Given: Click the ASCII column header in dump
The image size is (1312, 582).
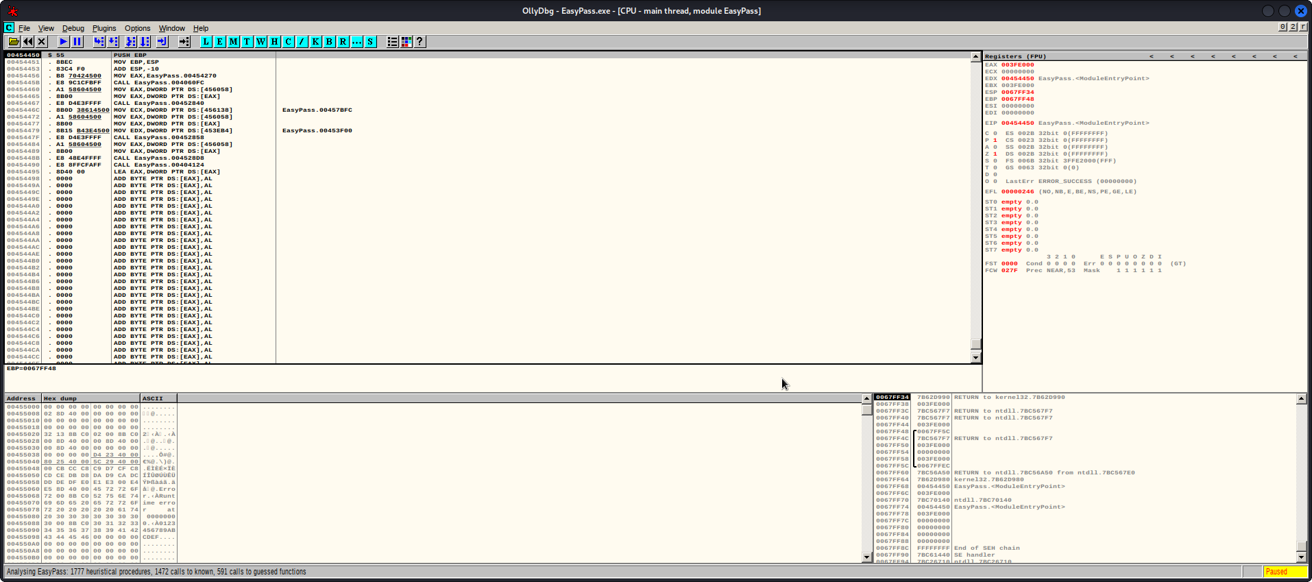Looking at the screenshot, I should tap(158, 398).
